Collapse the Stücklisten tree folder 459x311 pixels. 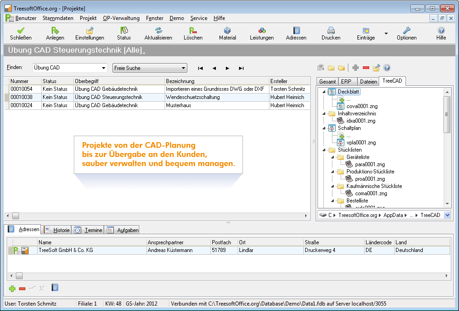tap(324, 150)
